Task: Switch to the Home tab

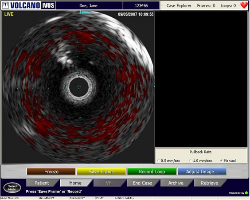Action: click(x=75, y=183)
